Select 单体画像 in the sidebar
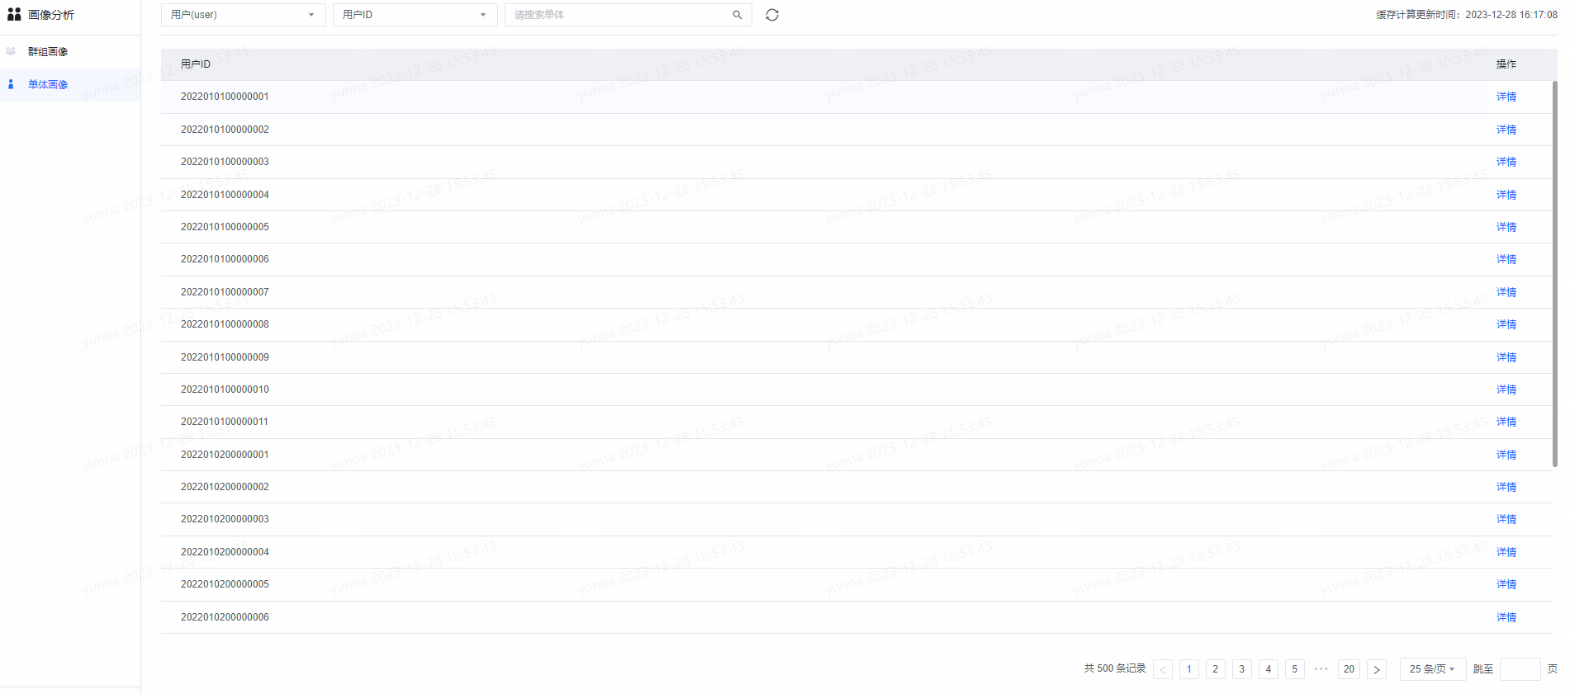This screenshot has width=1570, height=694. (x=70, y=84)
